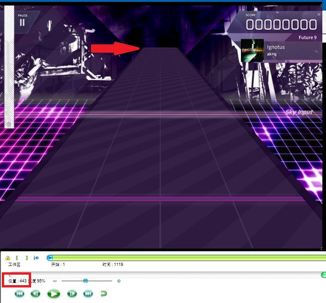Click the Future 9 difficulty label
Viewport: 326px width, 303px height.
coord(308,38)
